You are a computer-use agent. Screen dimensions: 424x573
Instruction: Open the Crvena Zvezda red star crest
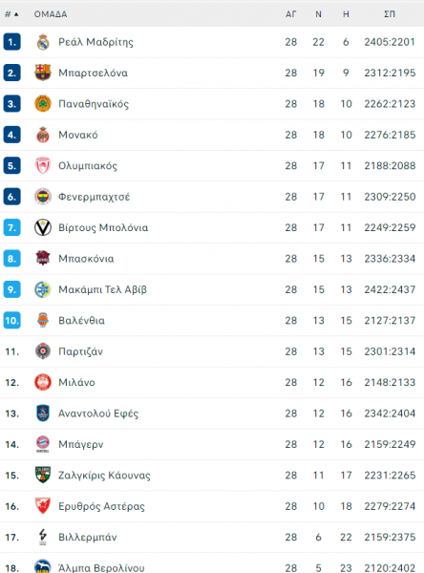click(x=43, y=506)
